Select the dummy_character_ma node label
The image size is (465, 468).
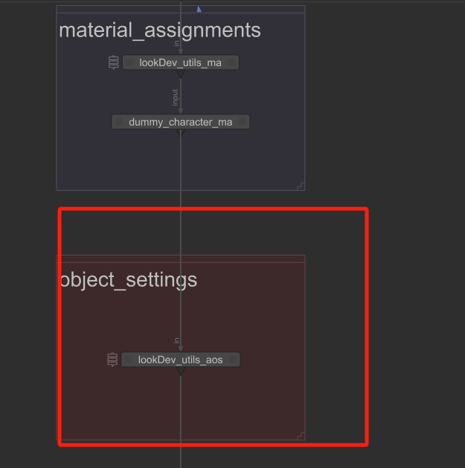tap(181, 122)
